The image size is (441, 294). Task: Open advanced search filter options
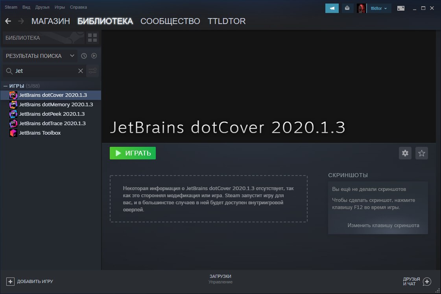click(x=92, y=71)
